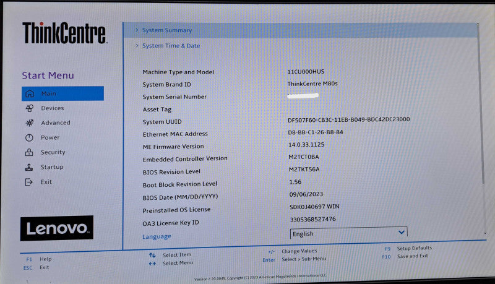Click F10 Save and Exit
Image resolution: width=495 pixels, height=284 pixels.
click(405, 256)
